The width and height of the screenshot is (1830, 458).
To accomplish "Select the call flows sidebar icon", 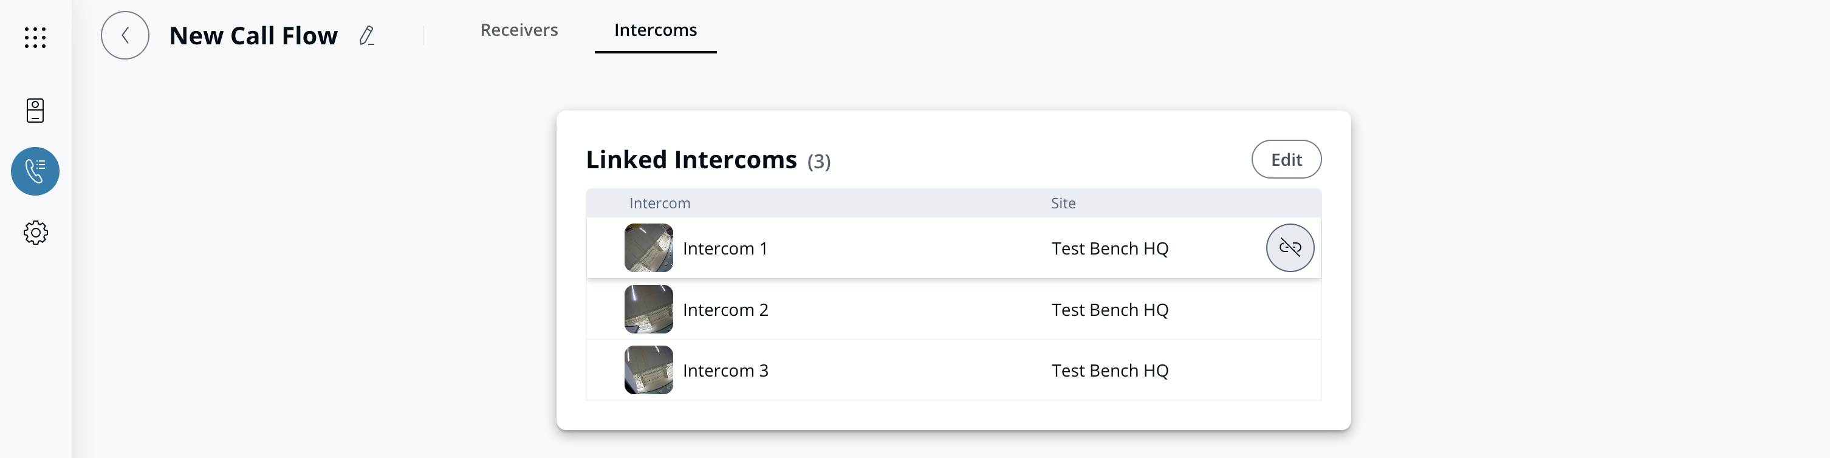I will click(x=35, y=171).
